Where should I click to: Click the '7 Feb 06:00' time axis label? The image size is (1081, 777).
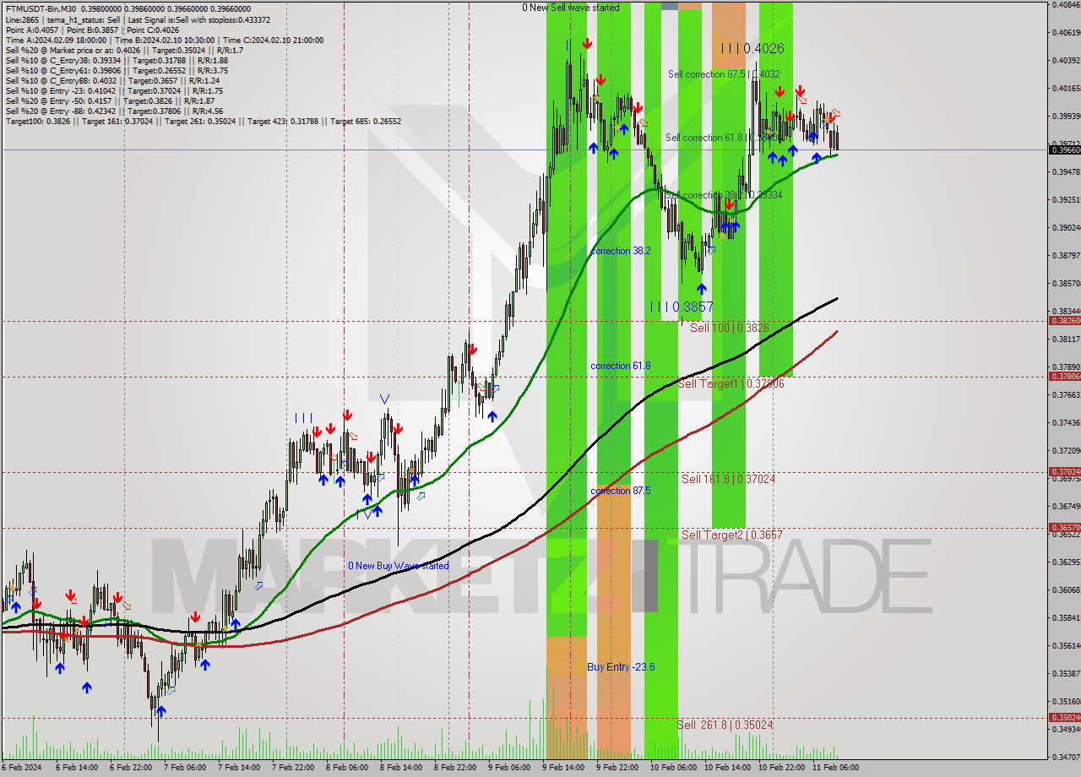click(x=185, y=768)
